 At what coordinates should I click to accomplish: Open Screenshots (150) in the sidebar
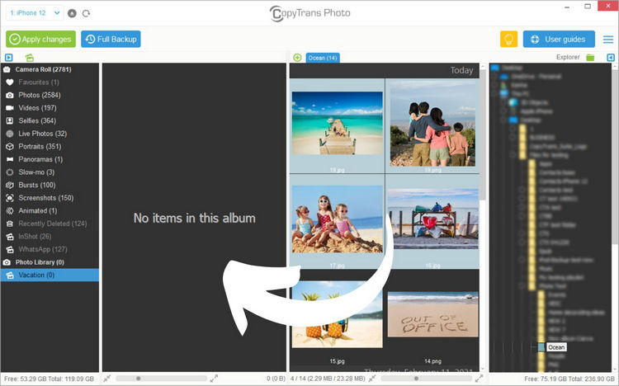[x=45, y=198]
